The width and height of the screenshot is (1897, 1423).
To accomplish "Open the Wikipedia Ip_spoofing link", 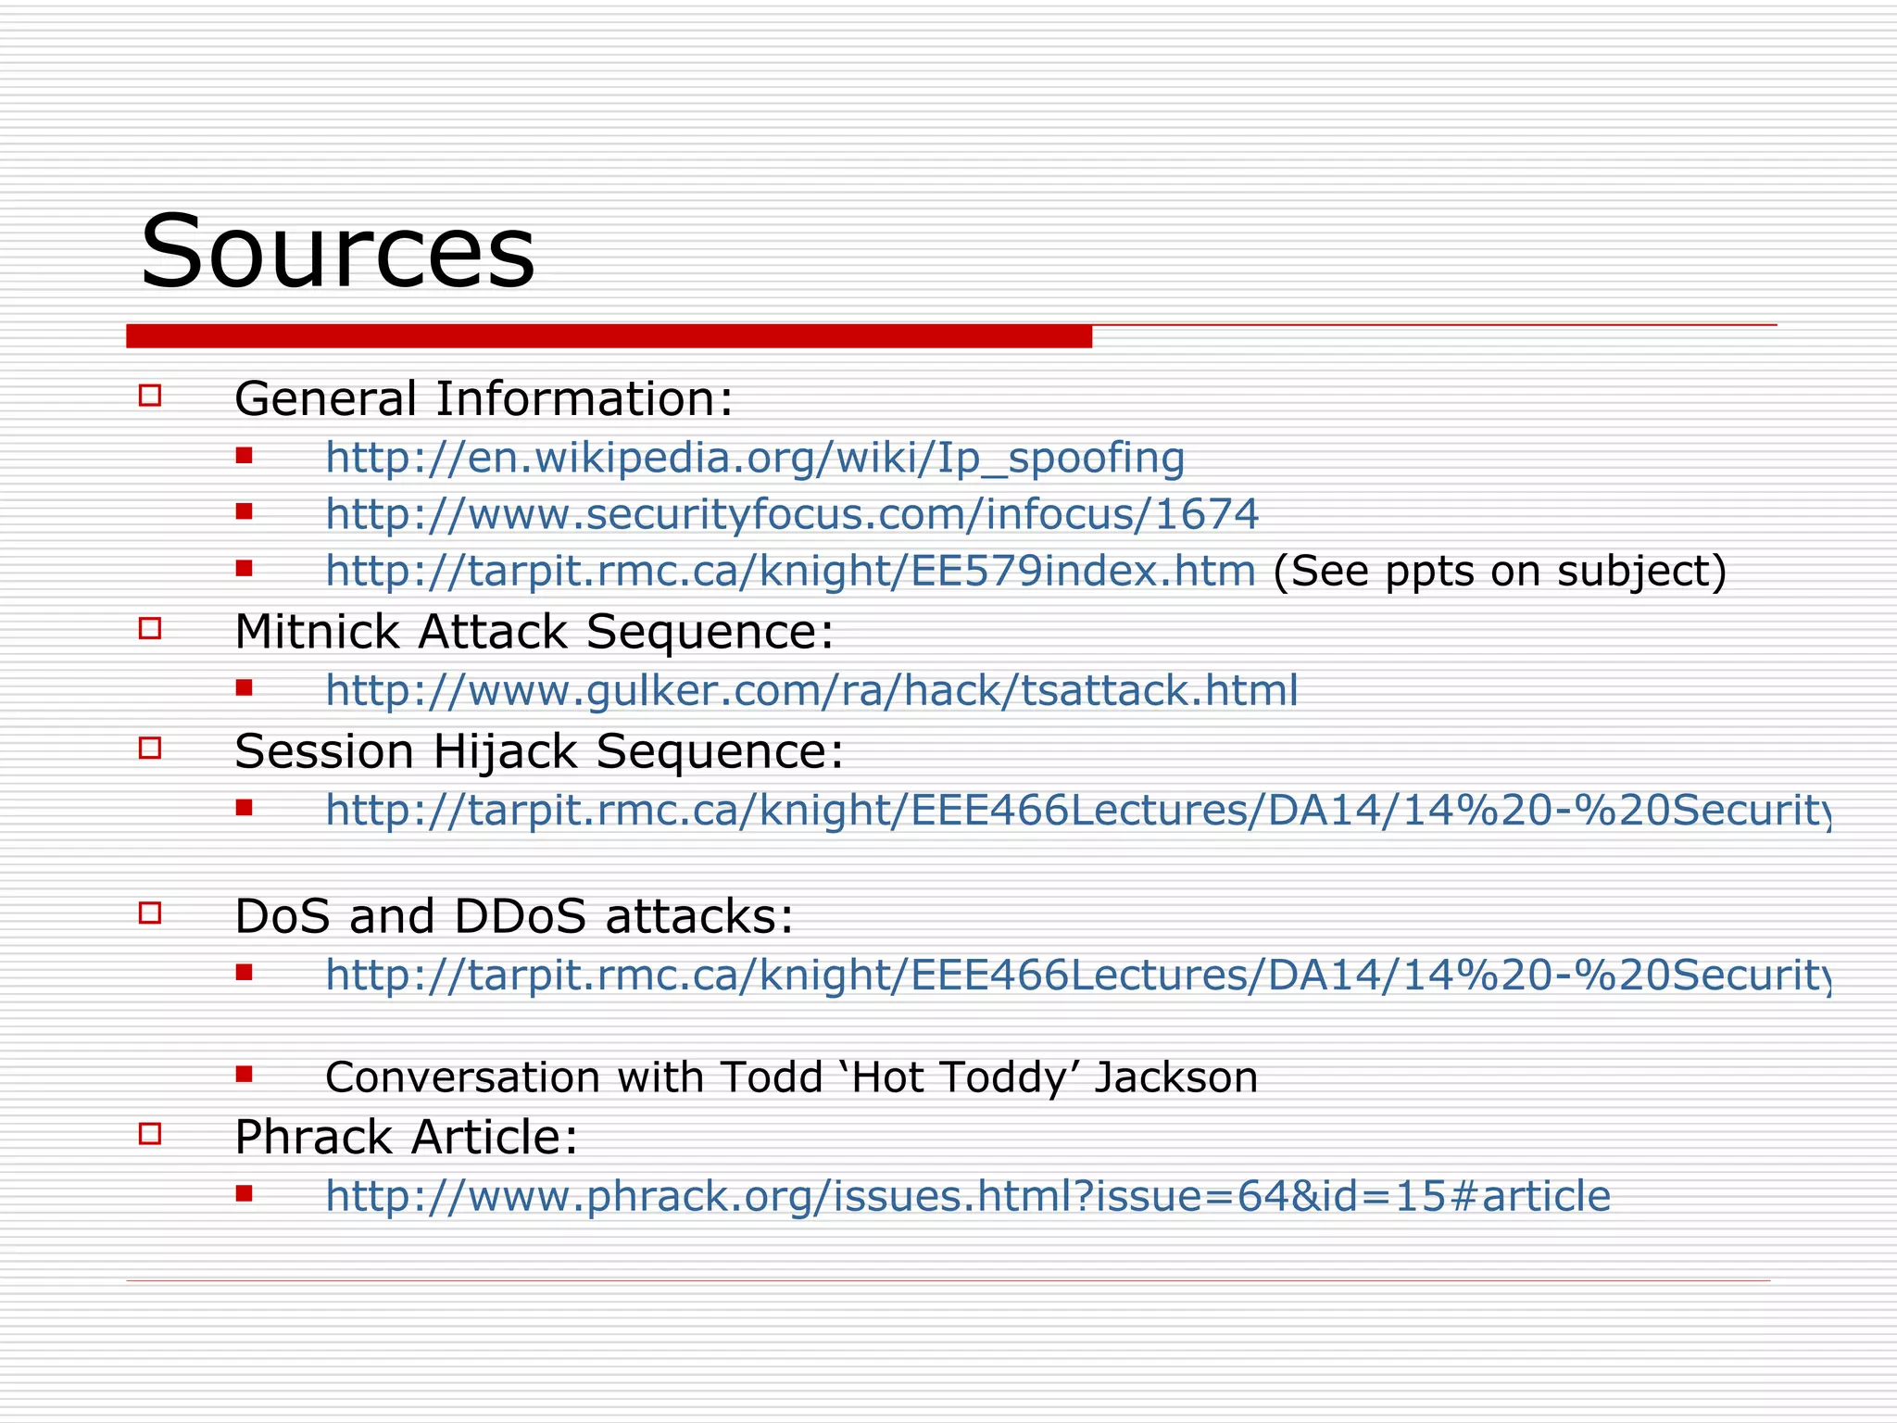I will click(755, 458).
